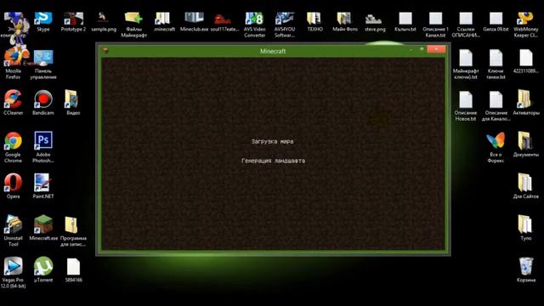Open the Tупо folder
544x306 pixels.
coord(525,228)
